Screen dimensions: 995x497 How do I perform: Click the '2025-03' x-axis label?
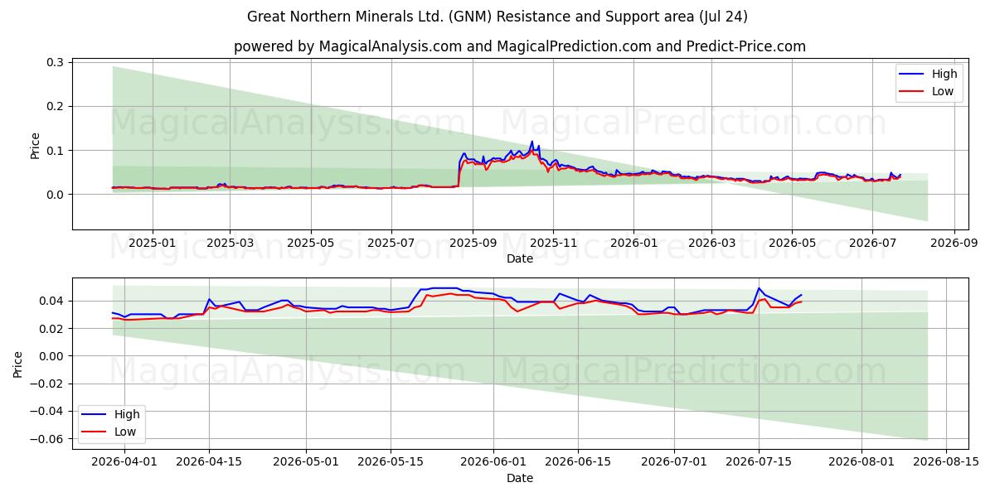(x=229, y=244)
